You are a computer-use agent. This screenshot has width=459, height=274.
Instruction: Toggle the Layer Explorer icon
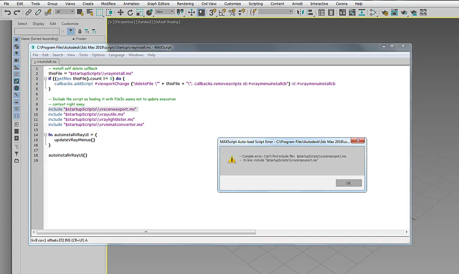coord(331,12)
